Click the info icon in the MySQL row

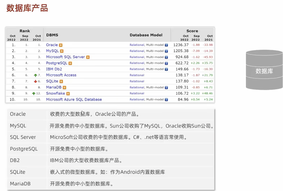pyautogui.click(x=166, y=51)
